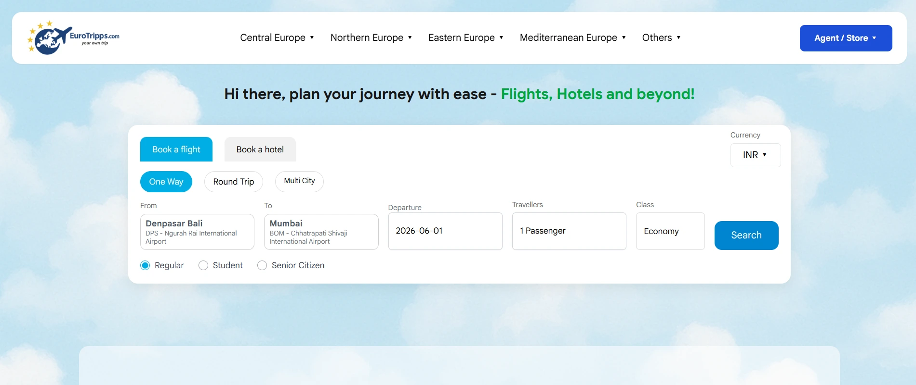Click the Agent / Store button
Image resolution: width=916 pixels, height=385 pixels.
846,38
